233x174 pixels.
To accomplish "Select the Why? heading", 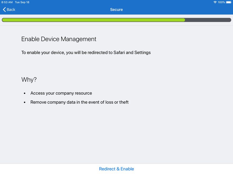I will pyautogui.click(x=29, y=80).
